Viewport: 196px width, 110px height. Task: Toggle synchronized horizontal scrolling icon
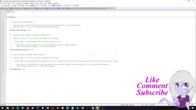(x=45, y=5)
